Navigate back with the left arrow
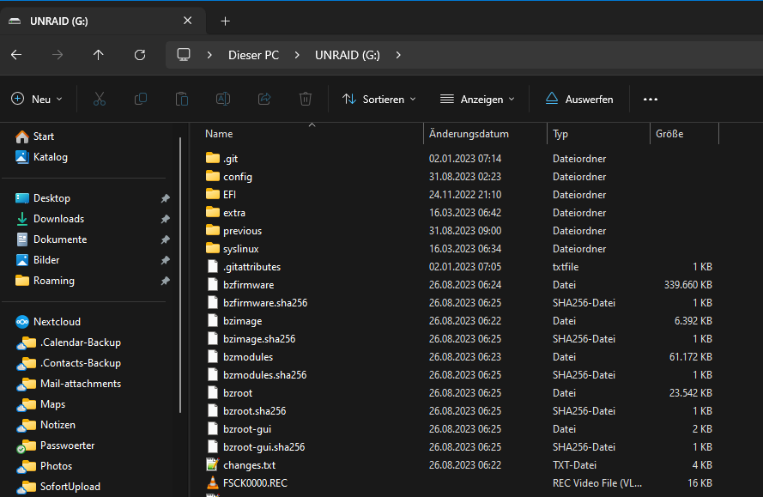This screenshot has height=497, width=763. [x=16, y=55]
